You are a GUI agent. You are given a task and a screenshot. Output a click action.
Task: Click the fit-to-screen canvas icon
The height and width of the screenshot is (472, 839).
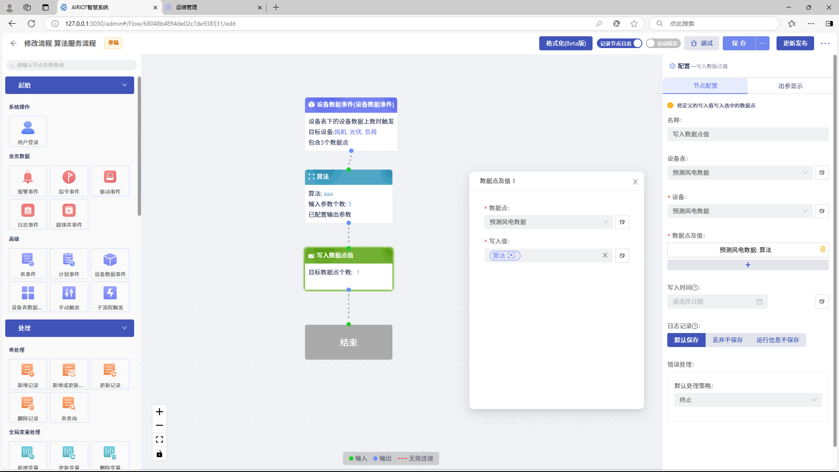coord(159,440)
